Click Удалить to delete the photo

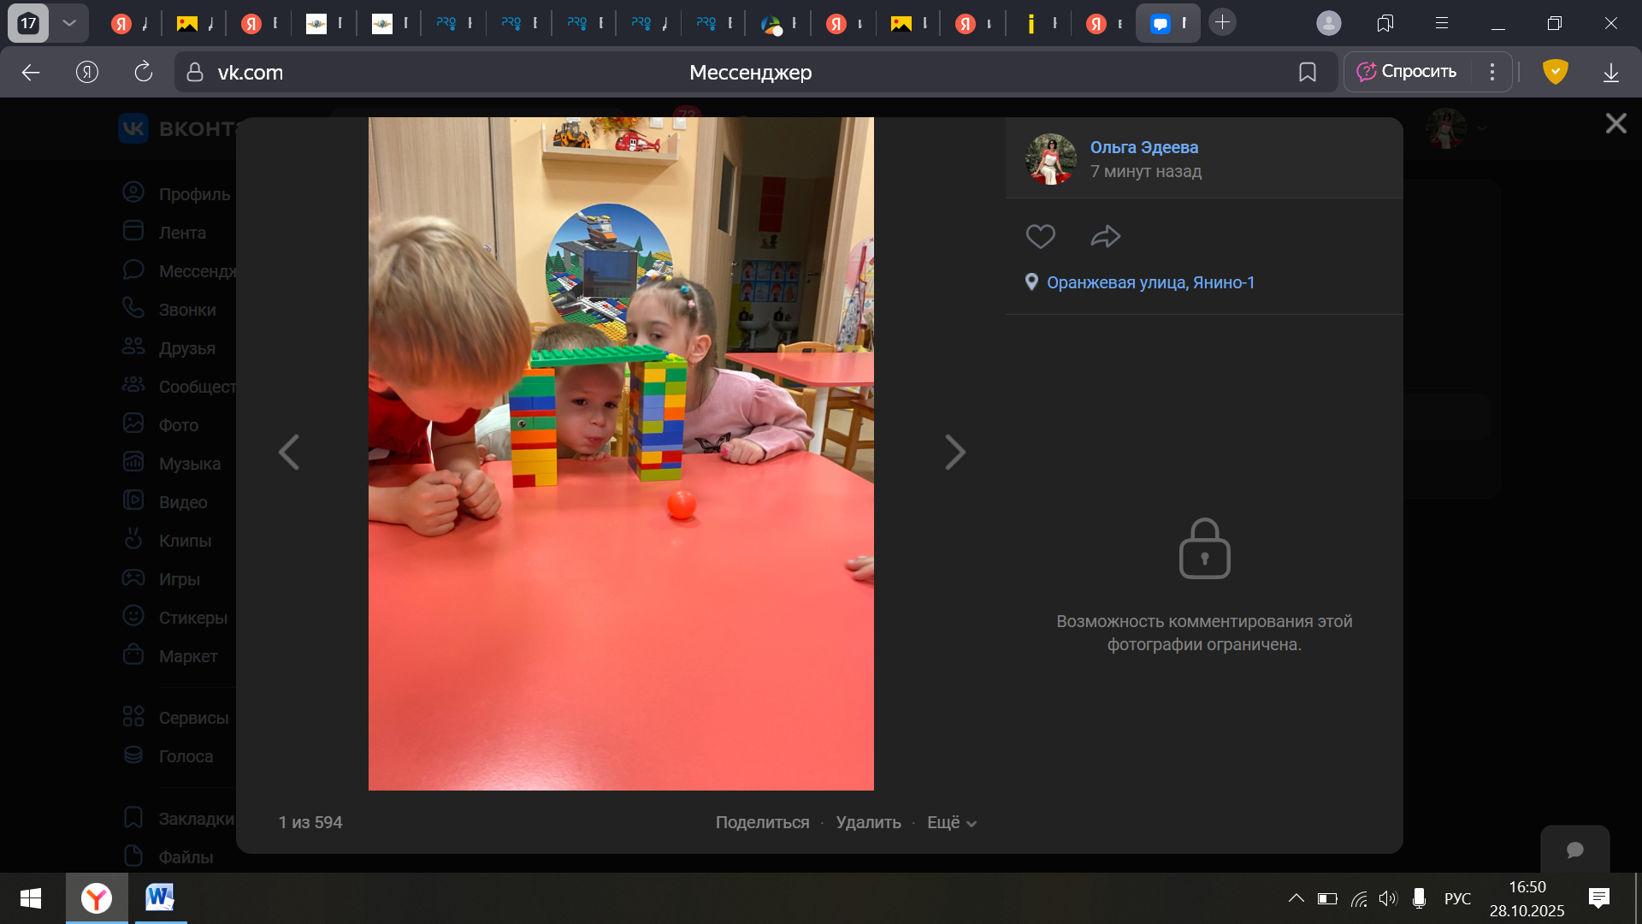click(x=868, y=822)
